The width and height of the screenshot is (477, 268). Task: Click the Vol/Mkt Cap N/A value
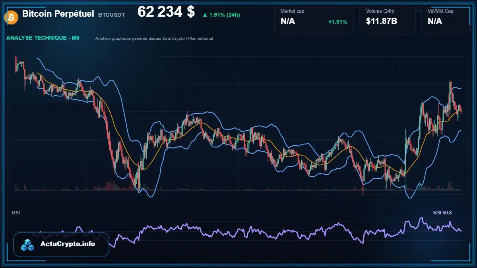pyautogui.click(x=435, y=21)
